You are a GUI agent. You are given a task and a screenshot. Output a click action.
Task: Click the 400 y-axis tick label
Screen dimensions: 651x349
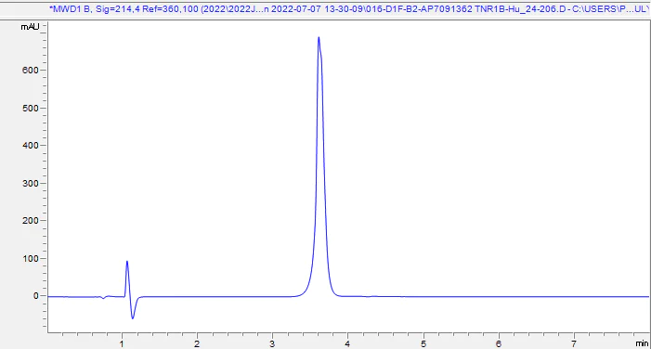[31, 145]
